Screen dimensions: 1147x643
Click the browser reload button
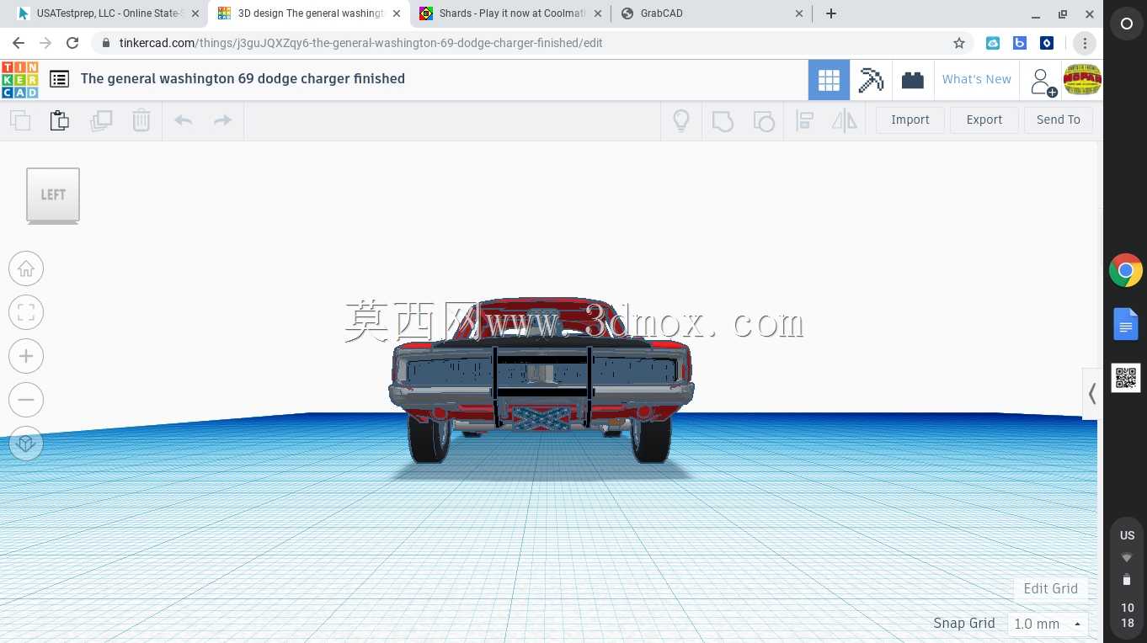point(72,43)
